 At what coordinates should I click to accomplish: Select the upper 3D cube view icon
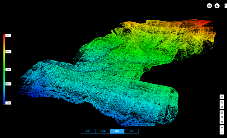(222, 117)
